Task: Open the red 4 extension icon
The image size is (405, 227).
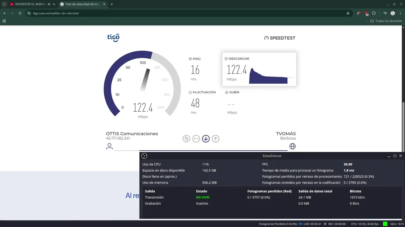Action: [358, 13]
